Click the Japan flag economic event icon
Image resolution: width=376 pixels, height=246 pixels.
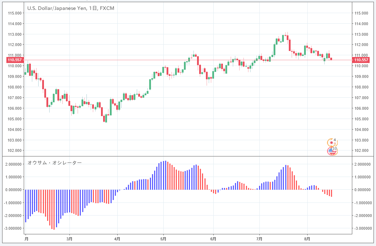click(332, 143)
